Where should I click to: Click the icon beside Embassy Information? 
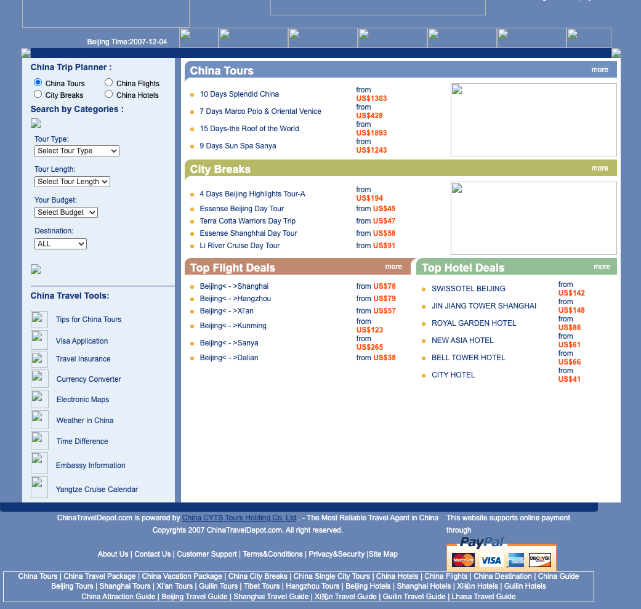tap(39, 463)
